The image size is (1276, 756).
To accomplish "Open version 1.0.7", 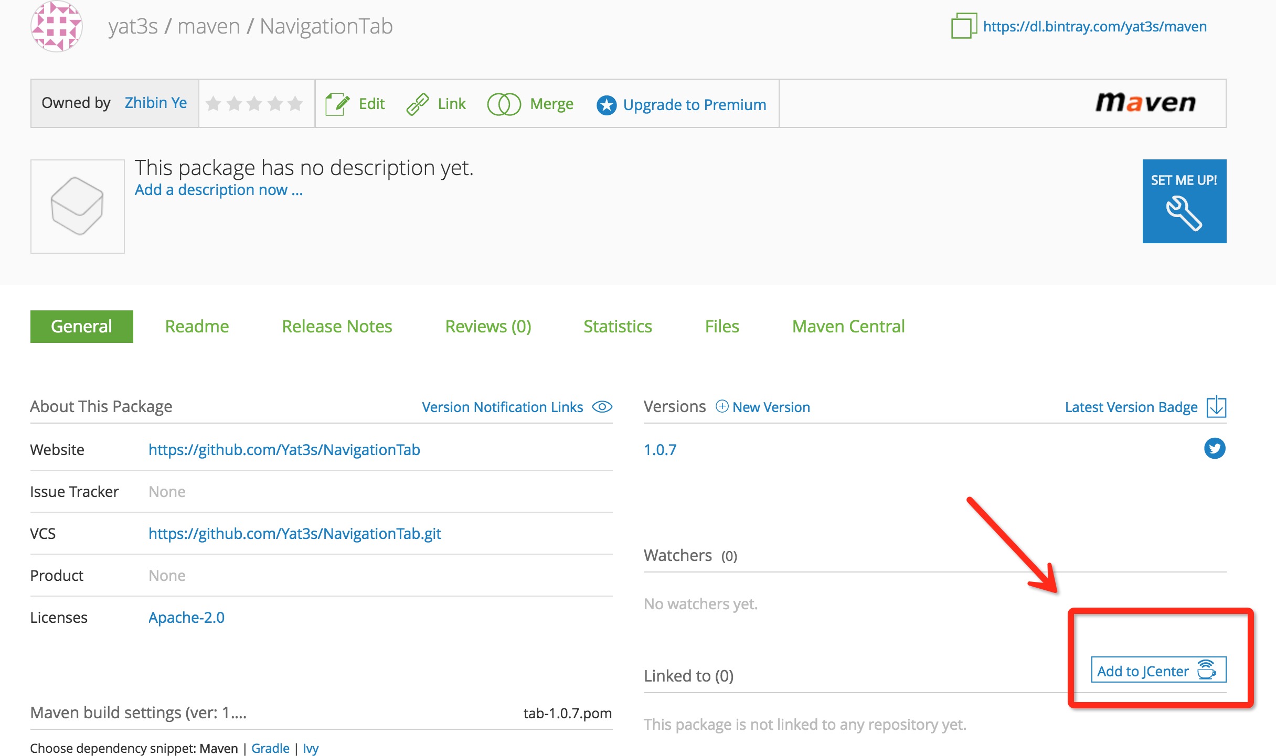I will [660, 449].
